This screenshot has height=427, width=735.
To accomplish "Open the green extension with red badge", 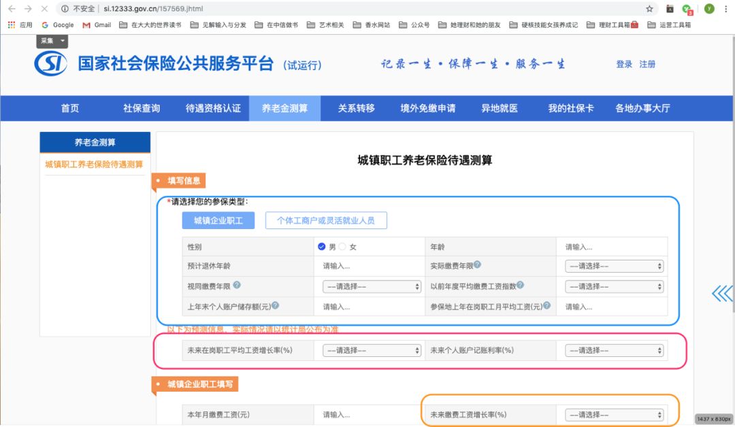I will point(687,9).
